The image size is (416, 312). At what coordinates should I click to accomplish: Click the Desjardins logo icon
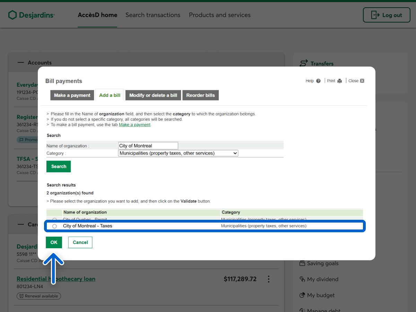tap(12, 15)
